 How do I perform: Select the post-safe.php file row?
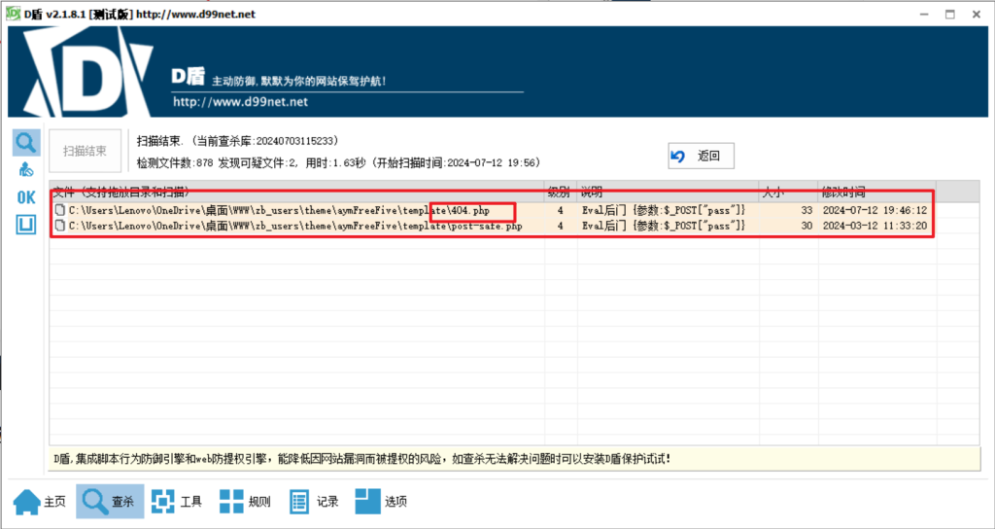coord(292,226)
